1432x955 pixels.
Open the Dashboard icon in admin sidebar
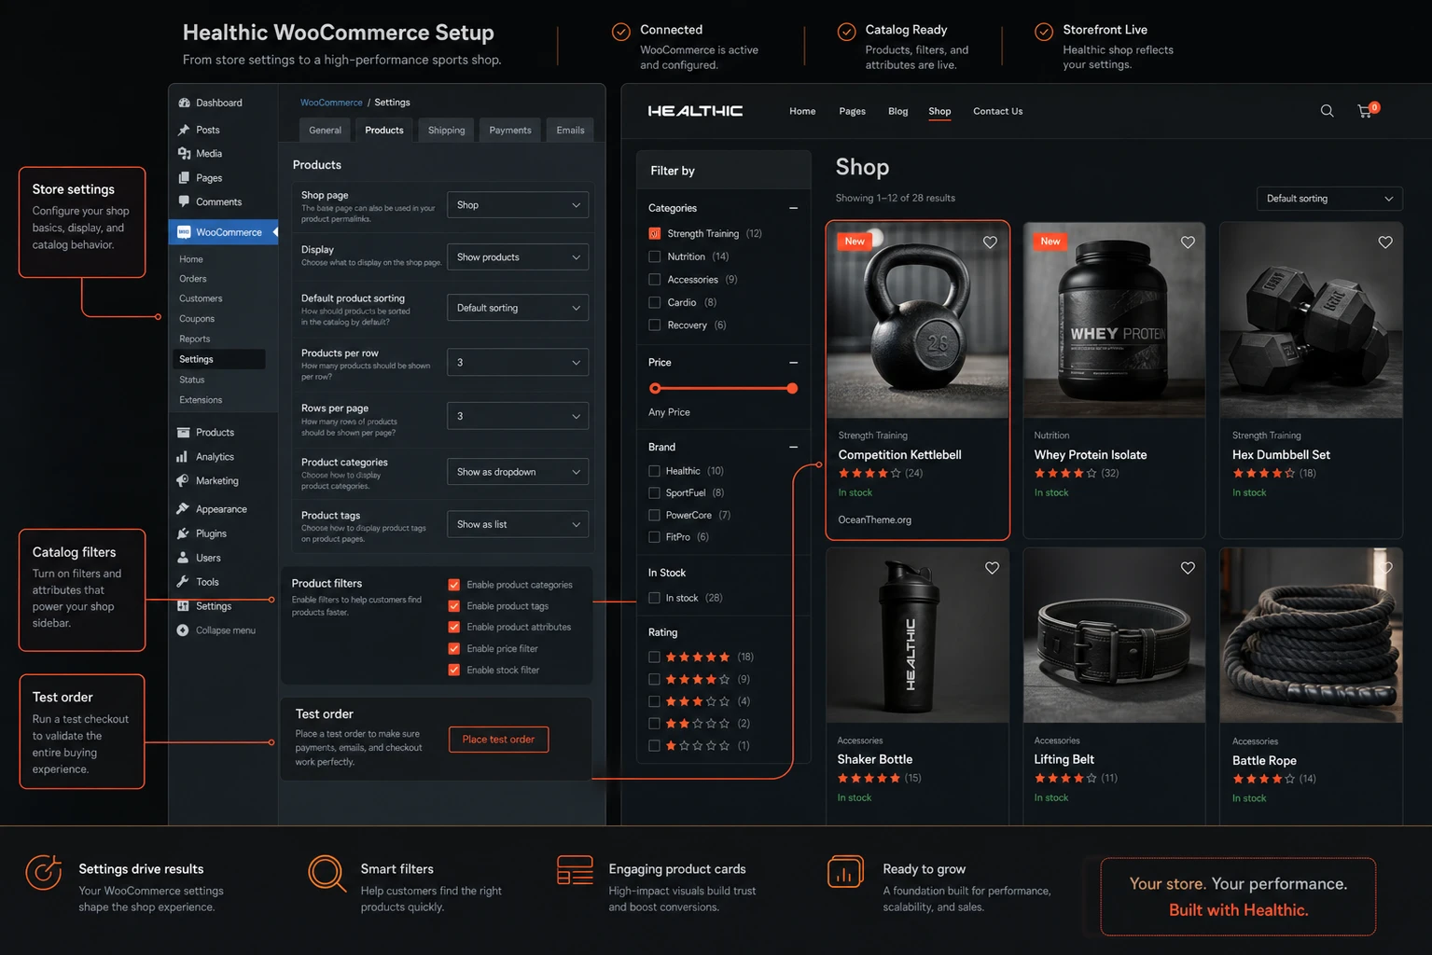(184, 103)
